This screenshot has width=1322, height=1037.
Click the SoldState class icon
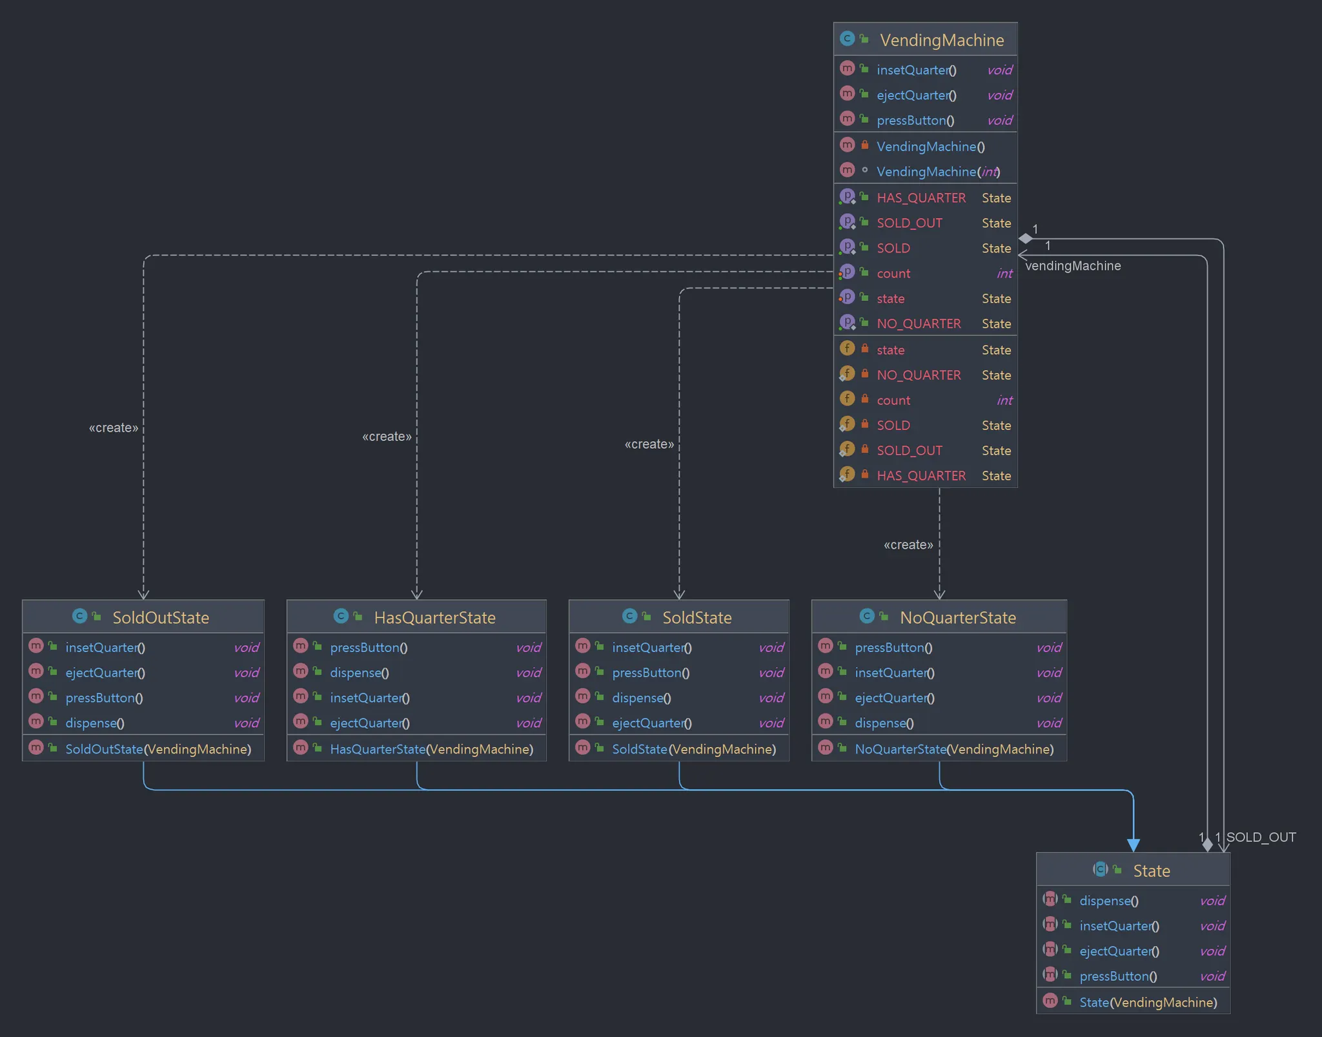point(629,616)
